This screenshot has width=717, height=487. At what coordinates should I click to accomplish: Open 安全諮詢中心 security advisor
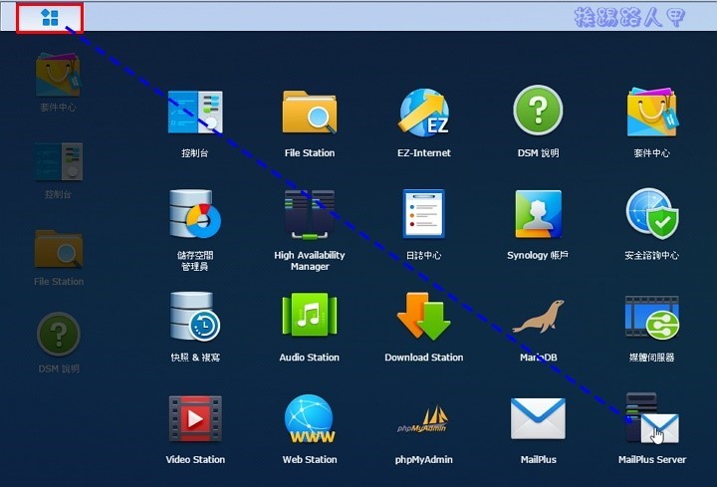652,213
